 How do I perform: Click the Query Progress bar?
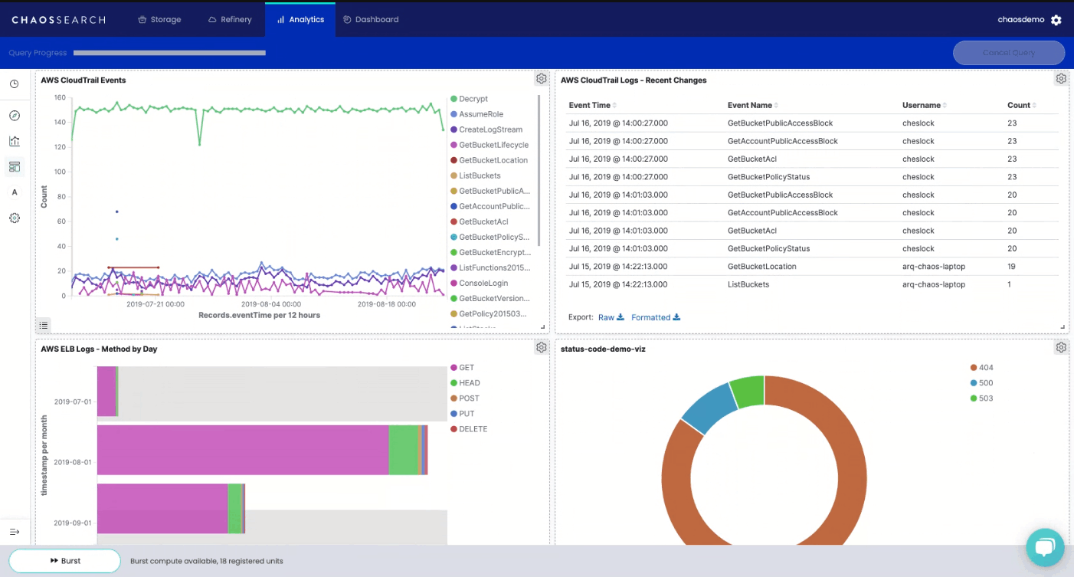coord(169,52)
